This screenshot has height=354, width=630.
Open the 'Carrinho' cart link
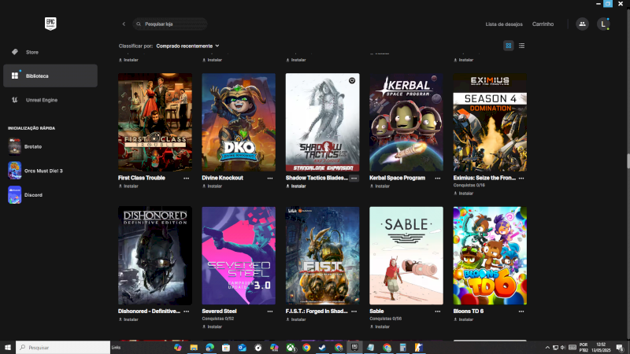[x=543, y=24]
